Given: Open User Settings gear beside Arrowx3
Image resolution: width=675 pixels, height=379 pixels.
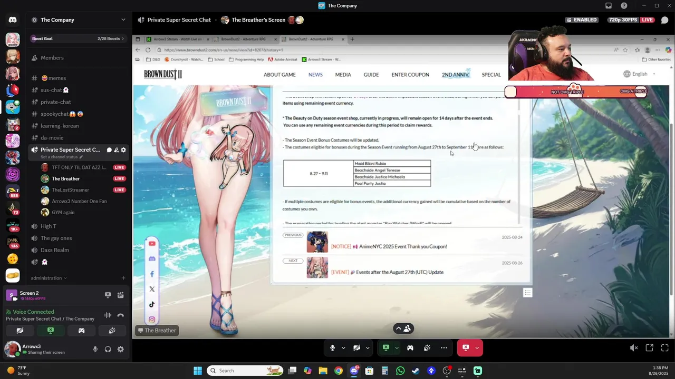Looking at the screenshot, I should 121,349.
